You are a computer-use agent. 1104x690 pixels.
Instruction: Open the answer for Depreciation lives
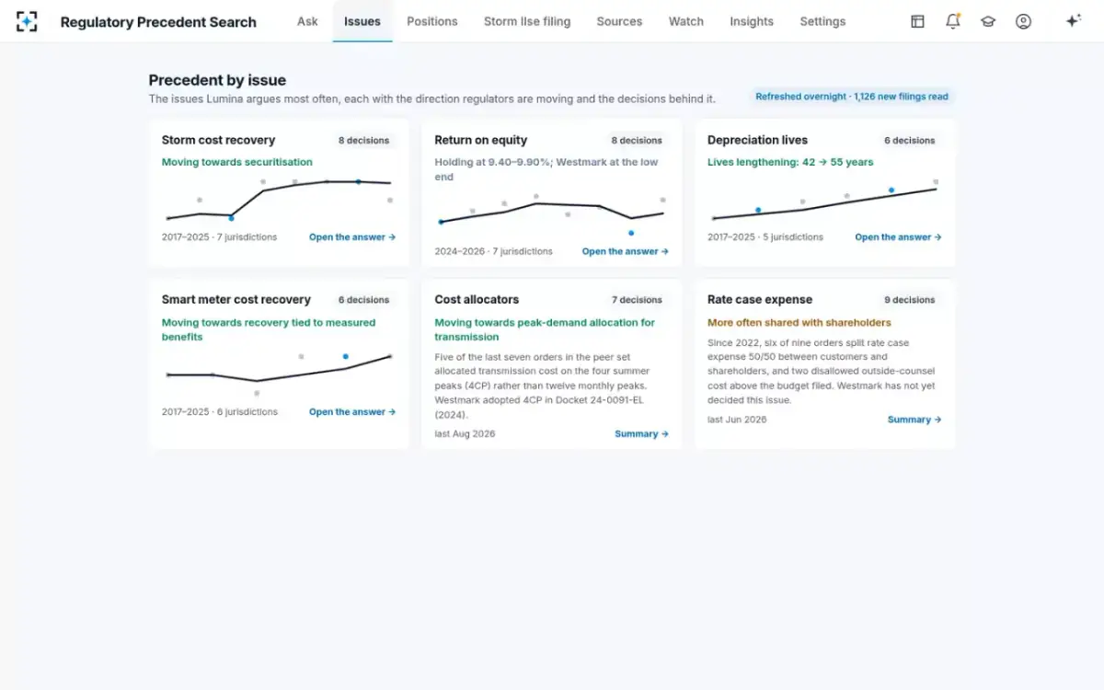coord(899,237)
